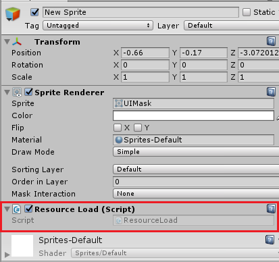Click the color eyedropper icon
Image resolution: width=279 pixels, height=262 pixels.
click(278, 117)
